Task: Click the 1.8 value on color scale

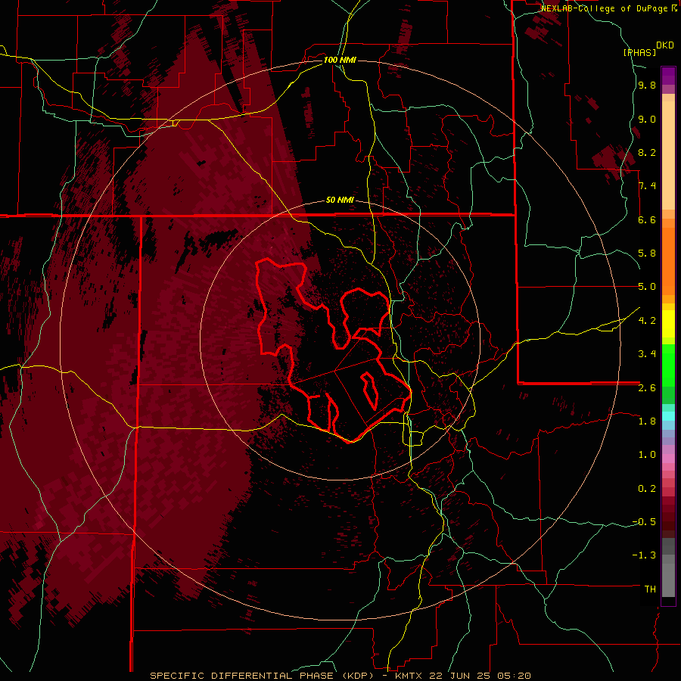Action: pyautogui.click(x=647, y=421)
